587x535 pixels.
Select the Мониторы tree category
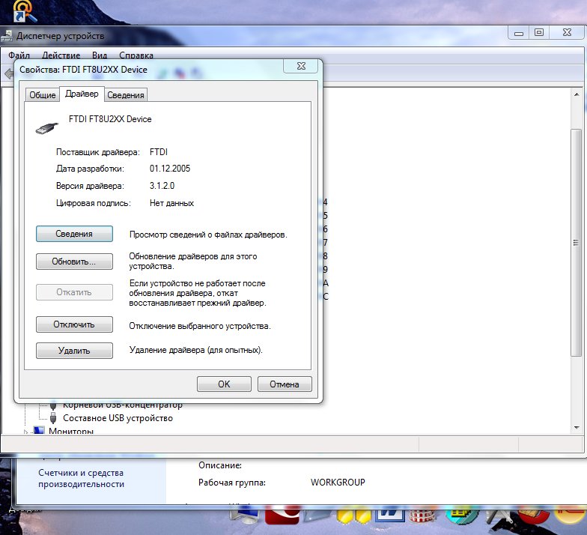click(70, 432)
